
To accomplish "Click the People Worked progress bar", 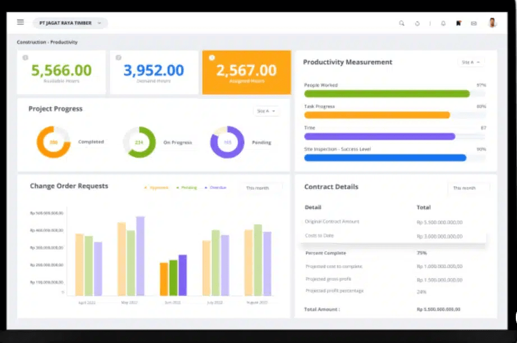I will 387,94.
